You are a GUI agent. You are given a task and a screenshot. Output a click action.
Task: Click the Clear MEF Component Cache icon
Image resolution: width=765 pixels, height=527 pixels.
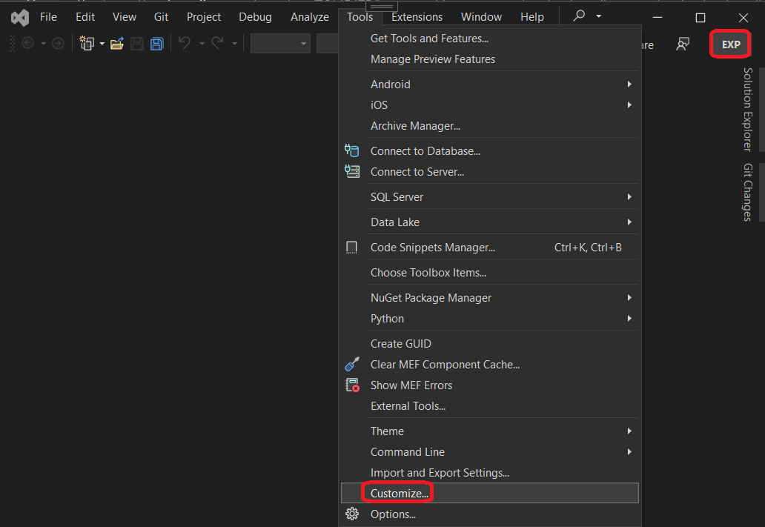coord(351,364)
